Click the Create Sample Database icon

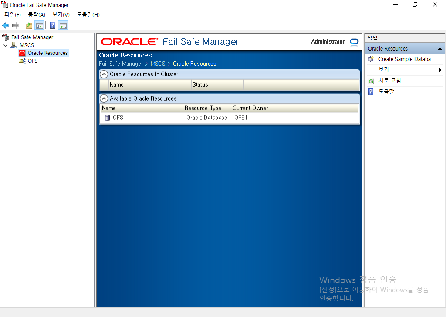coord(371,59)
